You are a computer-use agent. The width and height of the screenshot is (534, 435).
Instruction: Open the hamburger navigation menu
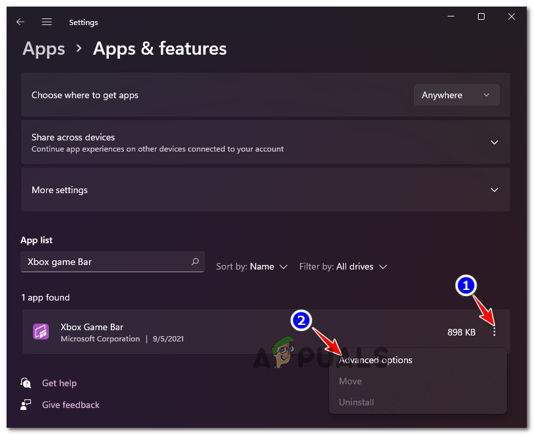47,22
